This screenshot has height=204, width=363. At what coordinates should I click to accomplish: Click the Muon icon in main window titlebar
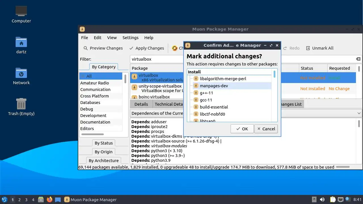pyautogui.click(x=82, y=29)
